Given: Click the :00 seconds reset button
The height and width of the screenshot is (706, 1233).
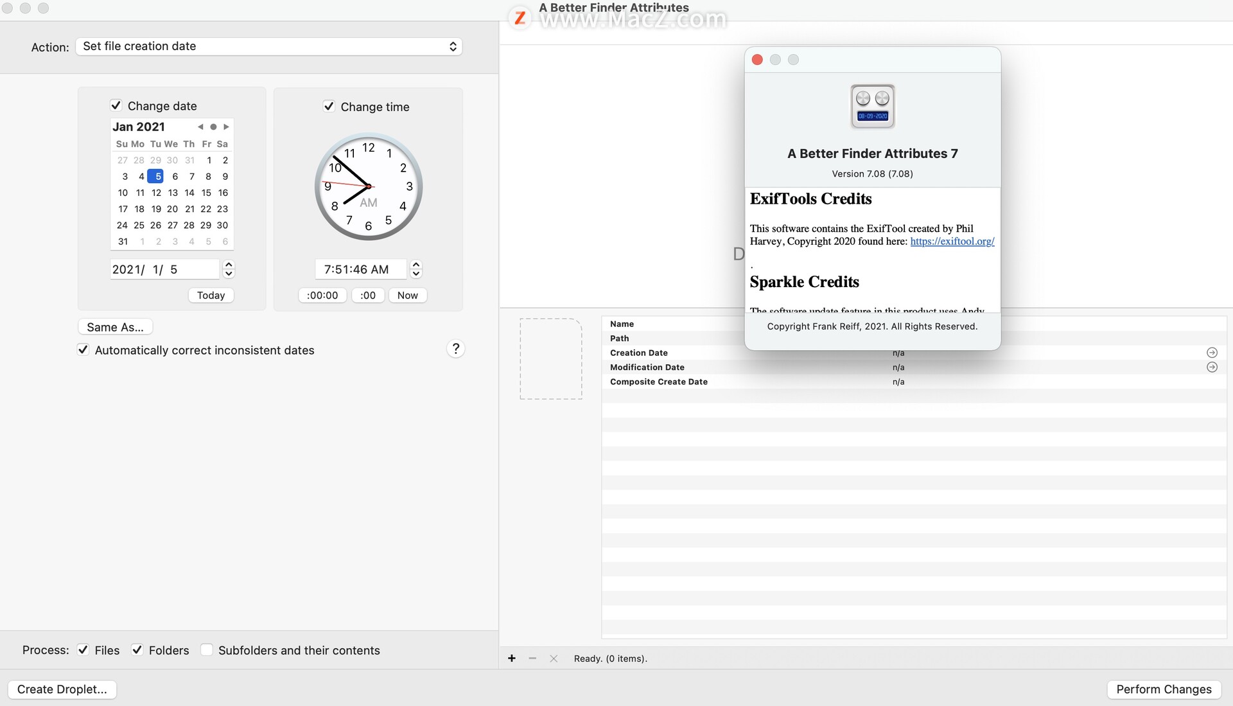Looking at the screenshot, I should pos(368,296).
